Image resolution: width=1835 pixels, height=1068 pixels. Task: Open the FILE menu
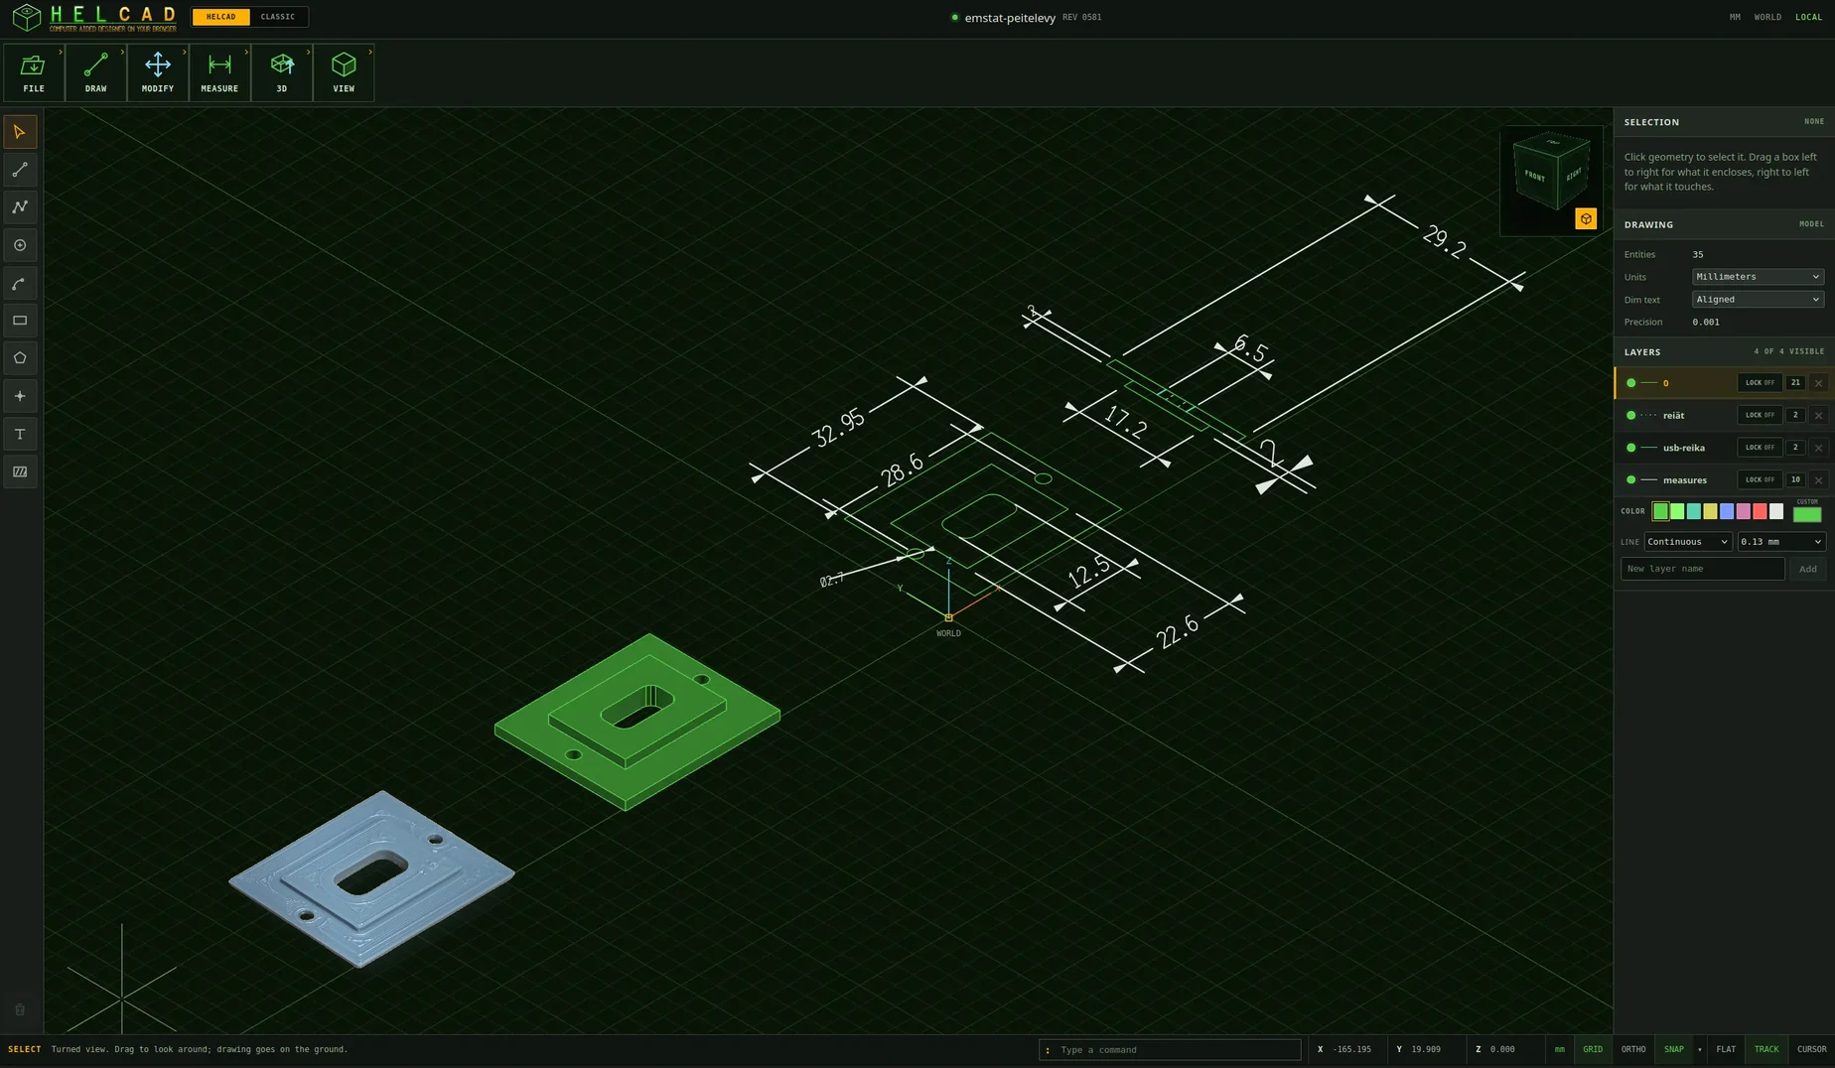pyautogui.click(x=34, y=72)
